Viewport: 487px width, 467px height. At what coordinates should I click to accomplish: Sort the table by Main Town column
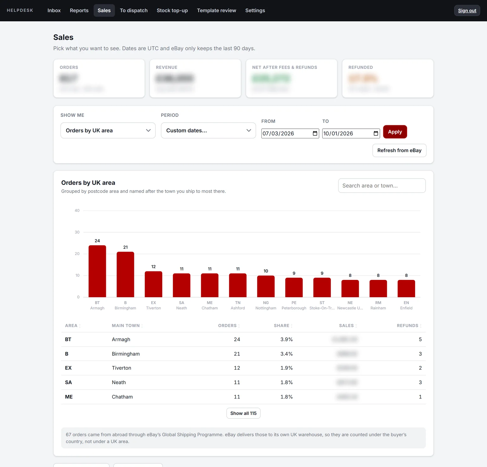coord(127,326)
